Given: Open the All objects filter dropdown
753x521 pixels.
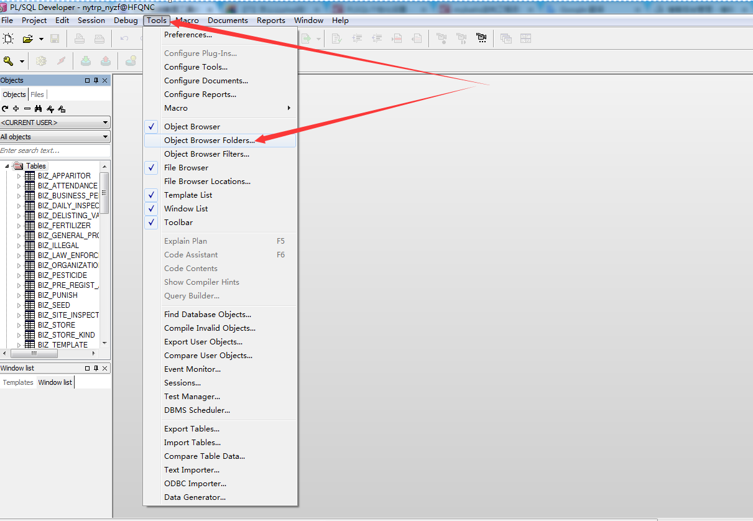Looking at the screenshot, I should pos(55,137).
